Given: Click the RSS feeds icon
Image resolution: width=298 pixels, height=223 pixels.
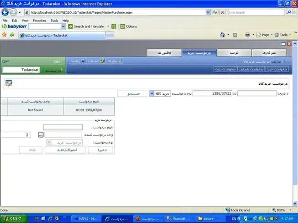Looking at the screenshot, I should click(235, 35).
